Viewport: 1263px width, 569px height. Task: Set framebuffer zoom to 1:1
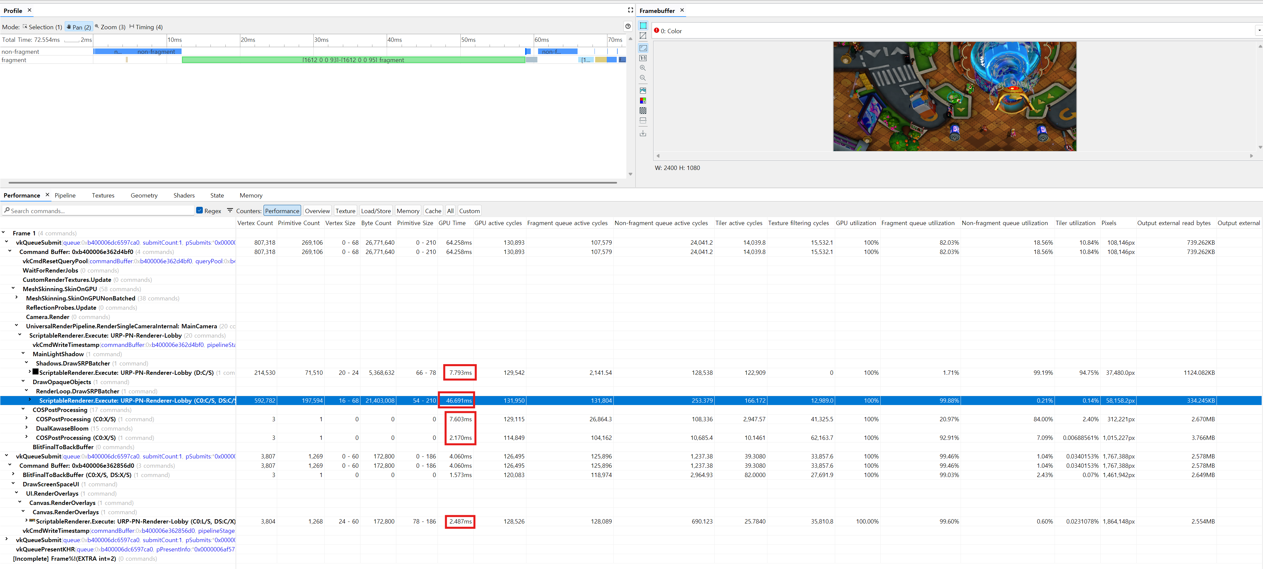tap(643, 58)
